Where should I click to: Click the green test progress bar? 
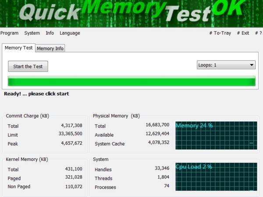tap(131, 81)
